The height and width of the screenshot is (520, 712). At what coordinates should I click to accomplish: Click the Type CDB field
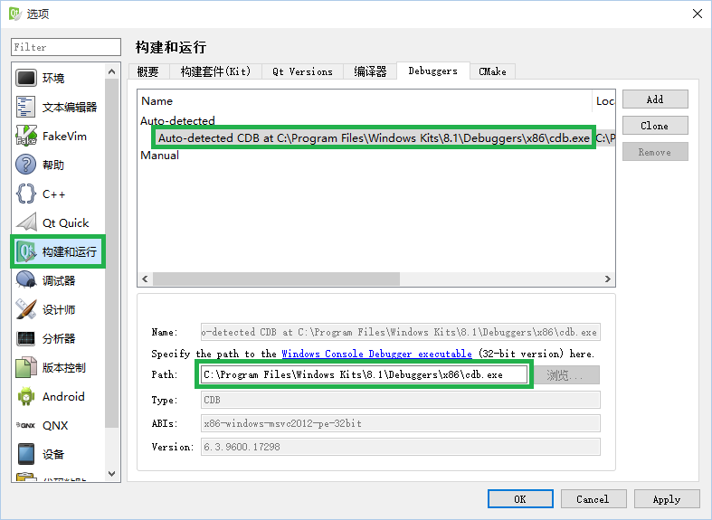[x=401, y=400]
